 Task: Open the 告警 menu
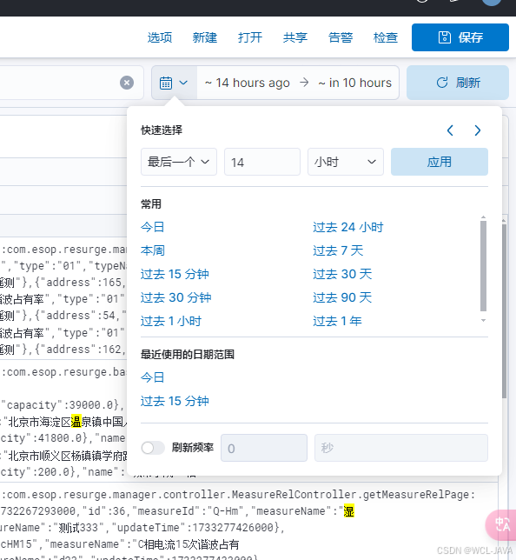pos(341,37)
